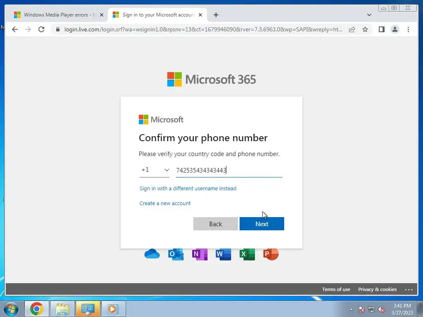Go back with the browser back arrow
The width and height of the screenshot is (423, 317).
tap(15, 29)
